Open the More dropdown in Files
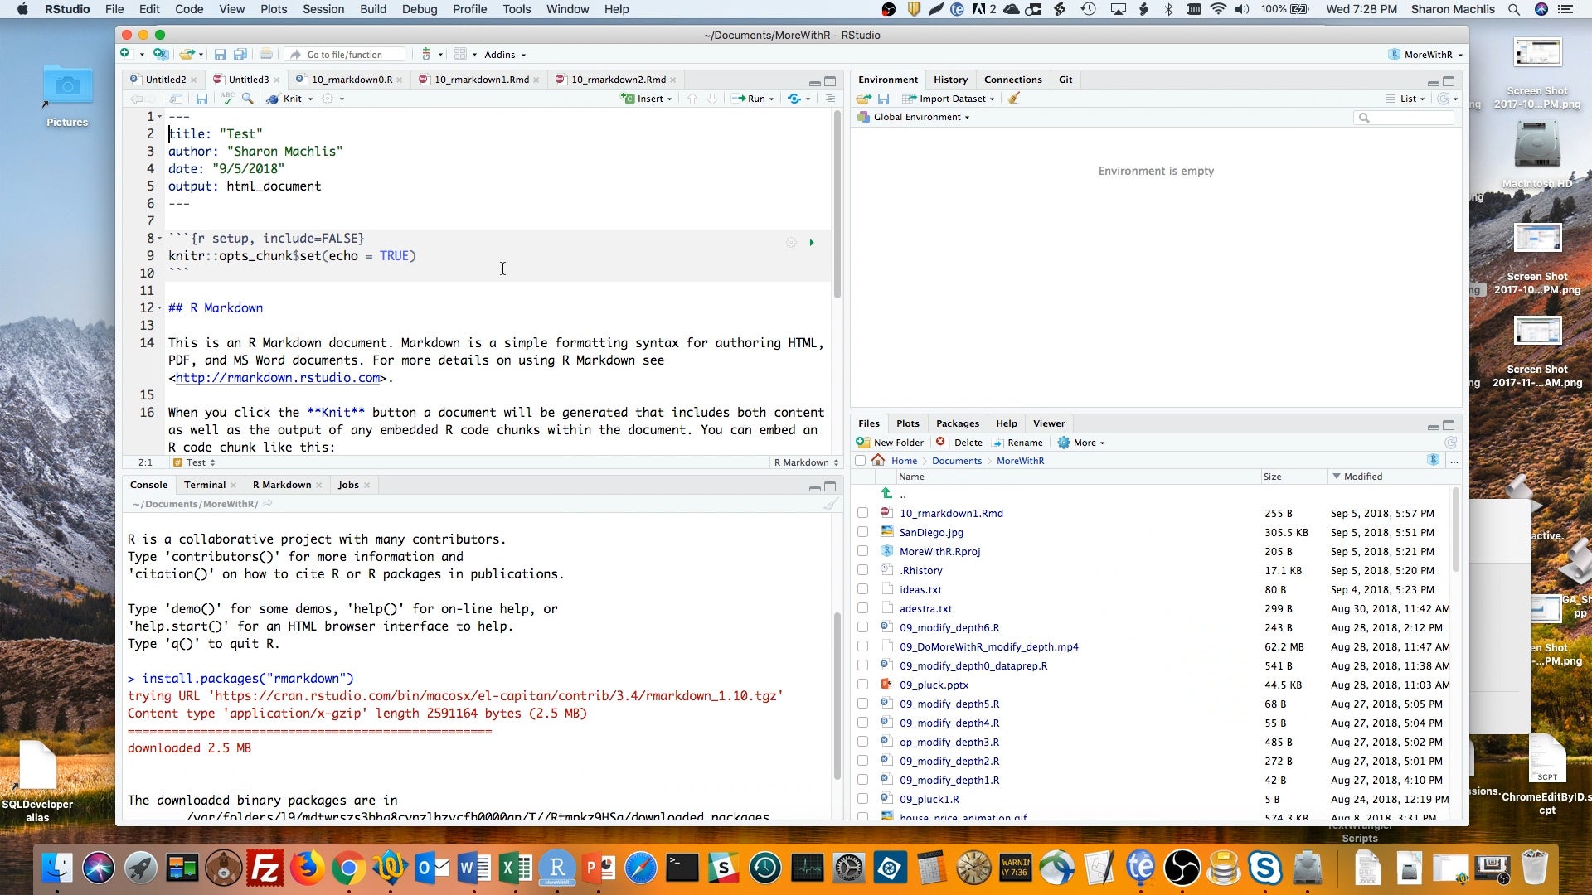Image resolution: width=1592 pixels, height=895 pixels. (1081, 443)
